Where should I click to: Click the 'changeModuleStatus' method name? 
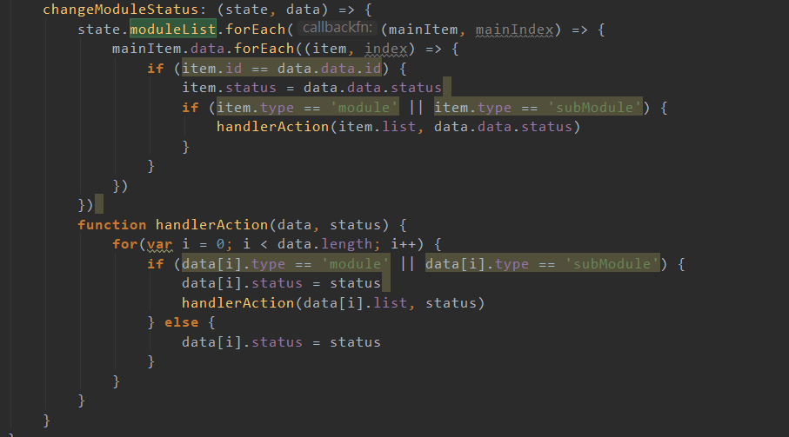click(x=121, y=10)
